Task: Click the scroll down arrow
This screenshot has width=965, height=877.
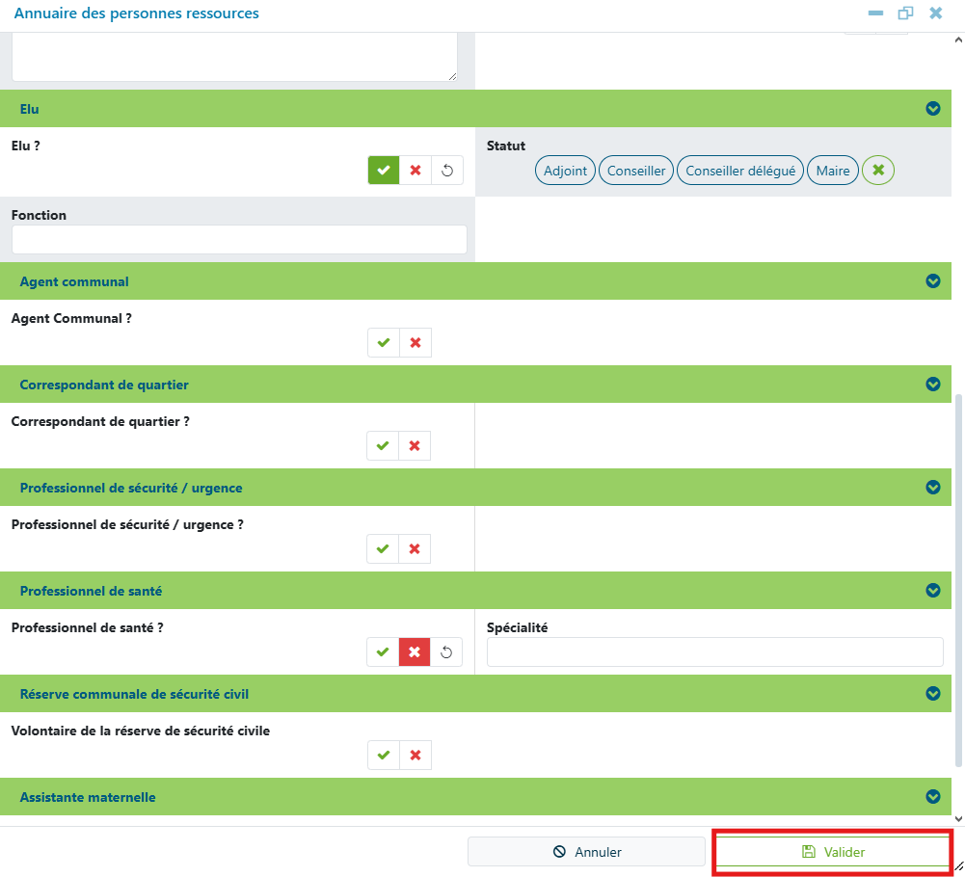Action: (x=958, y=818)
